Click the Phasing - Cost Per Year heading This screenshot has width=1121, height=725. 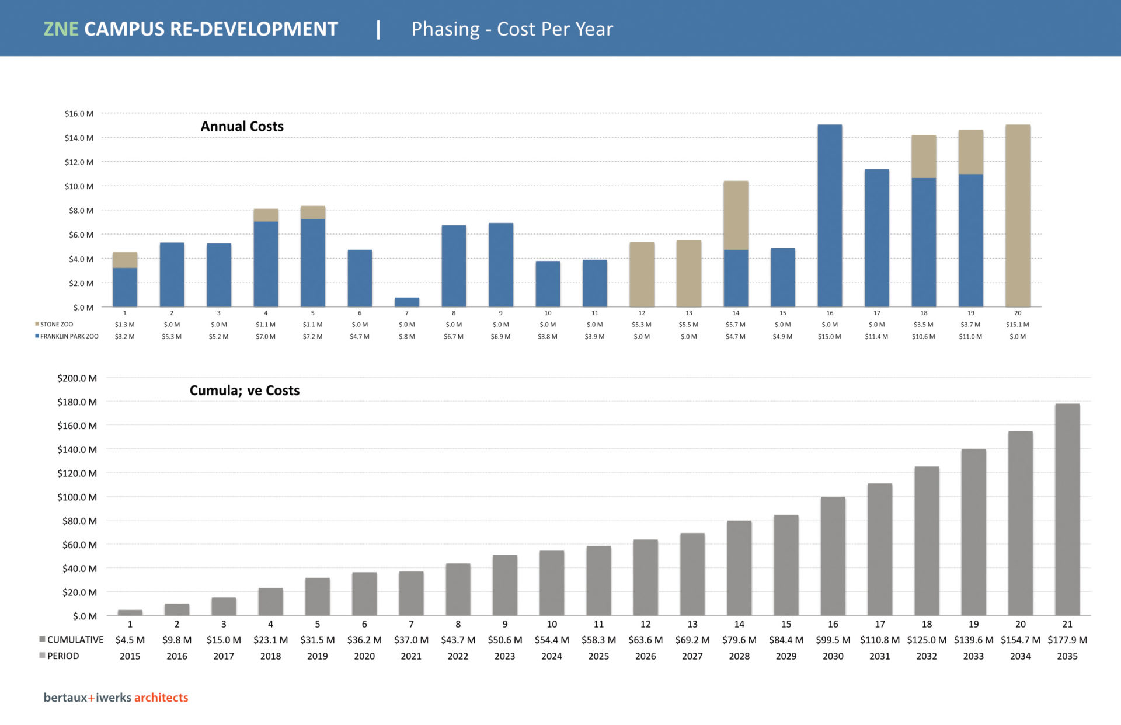click(512, 29)
